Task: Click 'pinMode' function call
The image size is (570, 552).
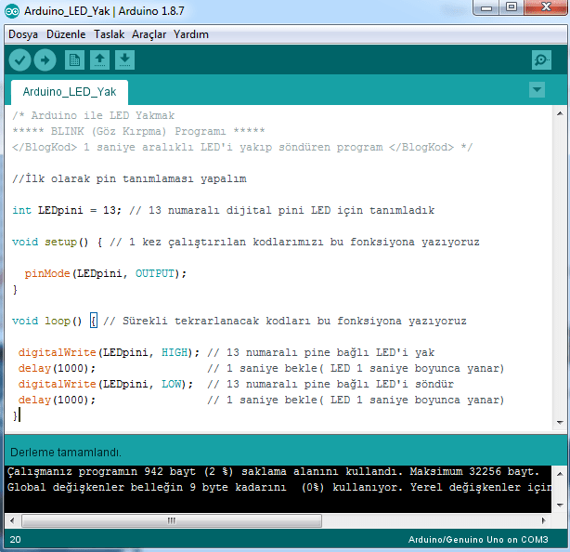Action: coord(47,273)
